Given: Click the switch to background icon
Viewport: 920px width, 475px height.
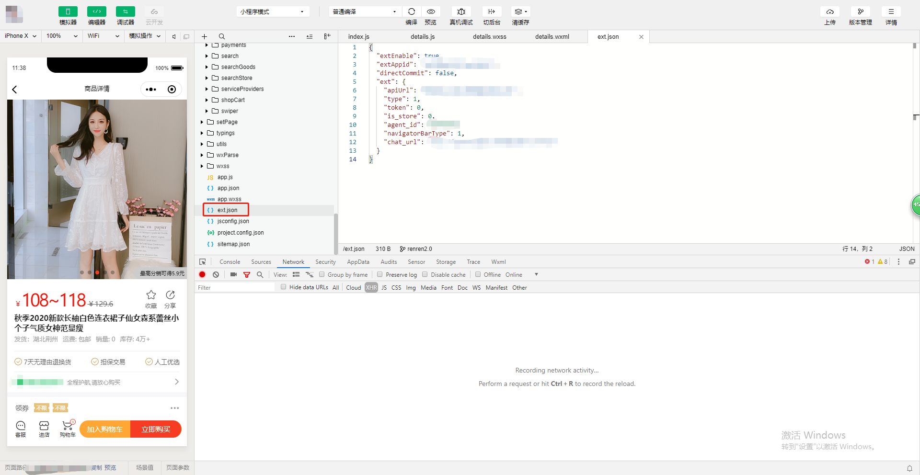Looking at the screenshot, I should (492, 11).
